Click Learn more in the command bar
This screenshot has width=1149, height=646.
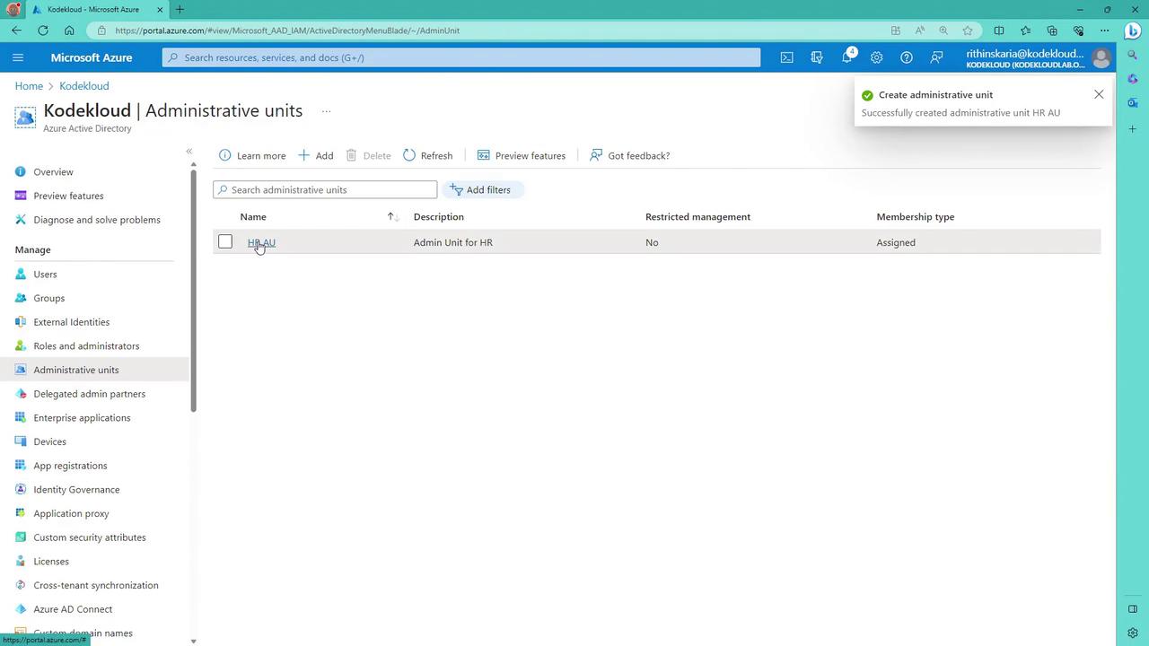coord(252,155)
